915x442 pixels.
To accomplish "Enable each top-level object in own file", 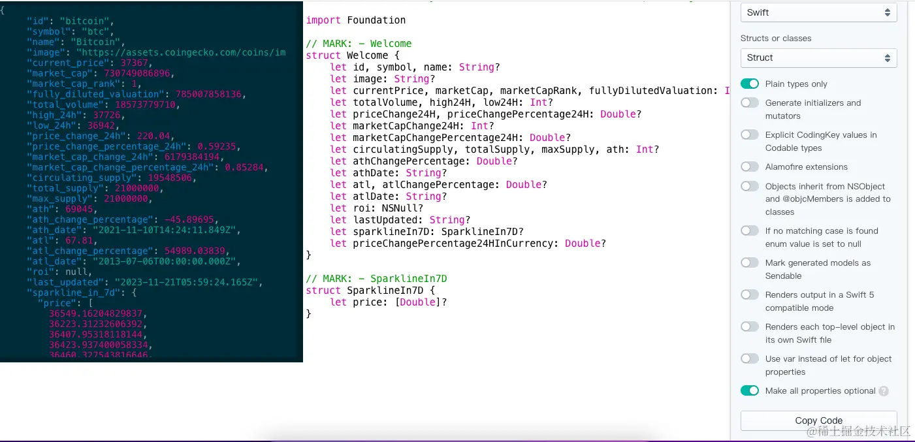I will pyautogui.click(x=750, y=326).
